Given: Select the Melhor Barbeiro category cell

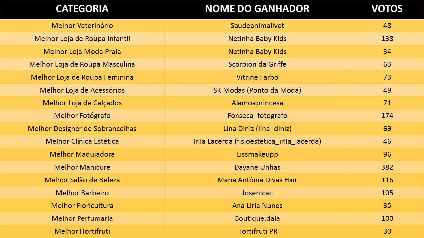Looking at the screenshot, I should pyautogui.click(x=82, y=193).
